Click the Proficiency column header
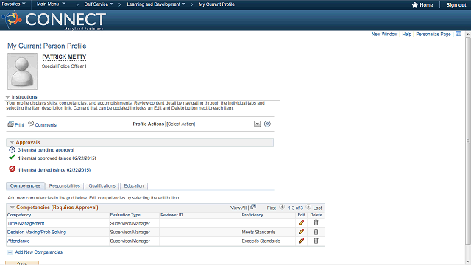This screenshot has height=265, width=471. coord(252,215)
